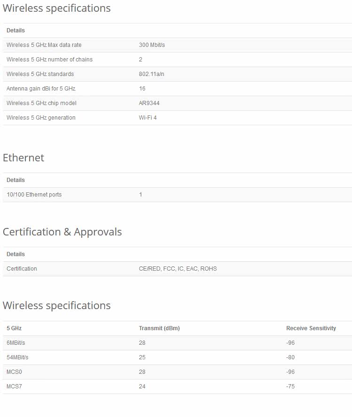Viewport: 352px width, 417px height.
Task: Click Wireless 5 GHz number of chains row
Action: click(x=177, y=60)
